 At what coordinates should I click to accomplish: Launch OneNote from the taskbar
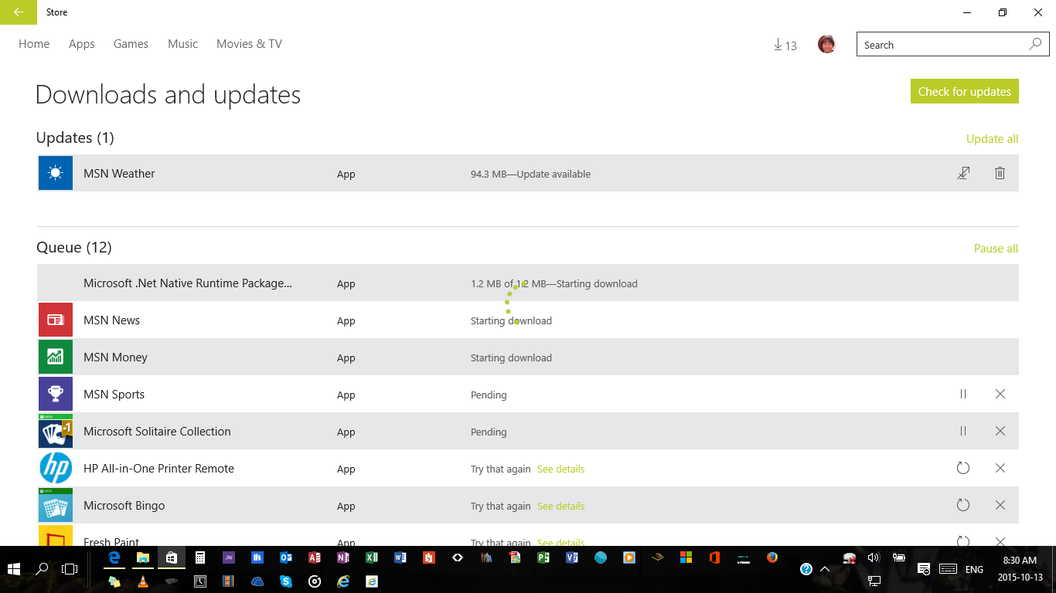pyautogui.click(x=343, y=557)
